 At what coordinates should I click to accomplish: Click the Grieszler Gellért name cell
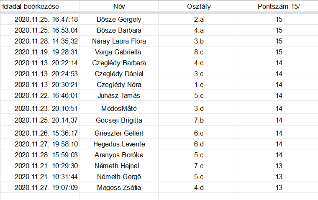[119, 133]
